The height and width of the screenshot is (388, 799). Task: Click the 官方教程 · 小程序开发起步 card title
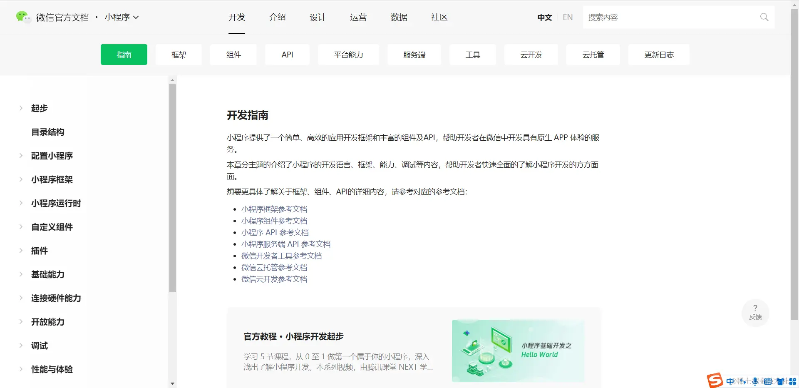[x=293, y=336]
